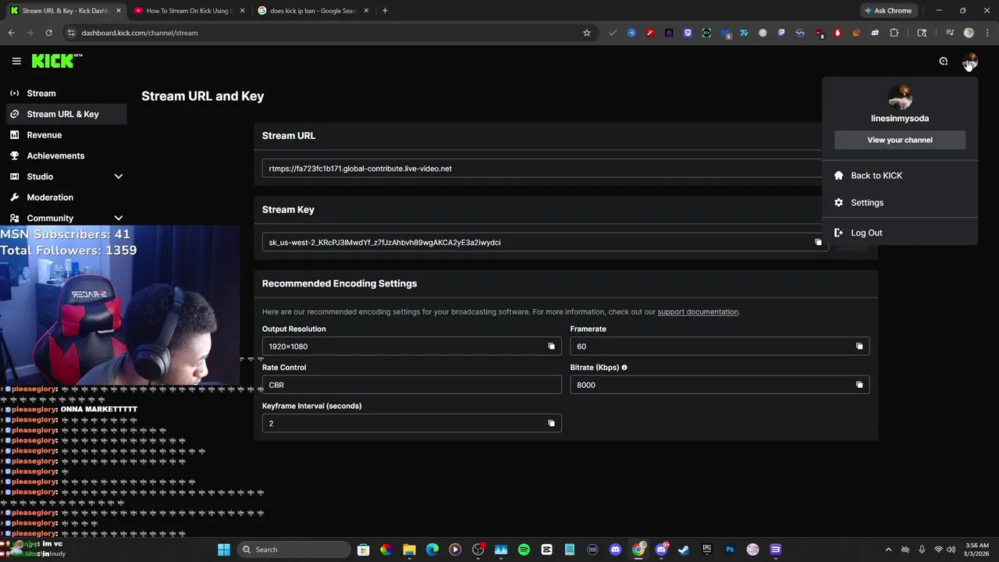Click the View your channel button
The height and width of the screenshot is (562, 999).
point(900,140)
